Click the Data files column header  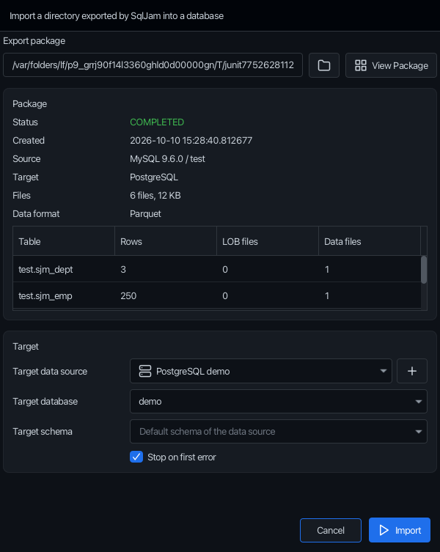370,241
